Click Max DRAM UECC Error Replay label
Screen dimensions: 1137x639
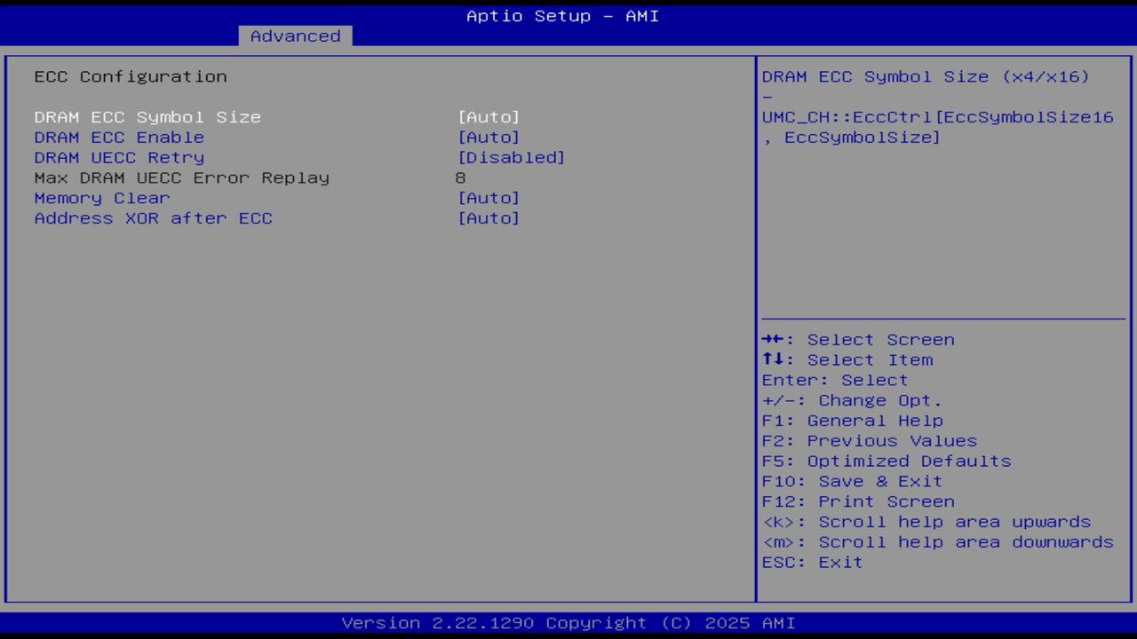[x=181, y=177]
